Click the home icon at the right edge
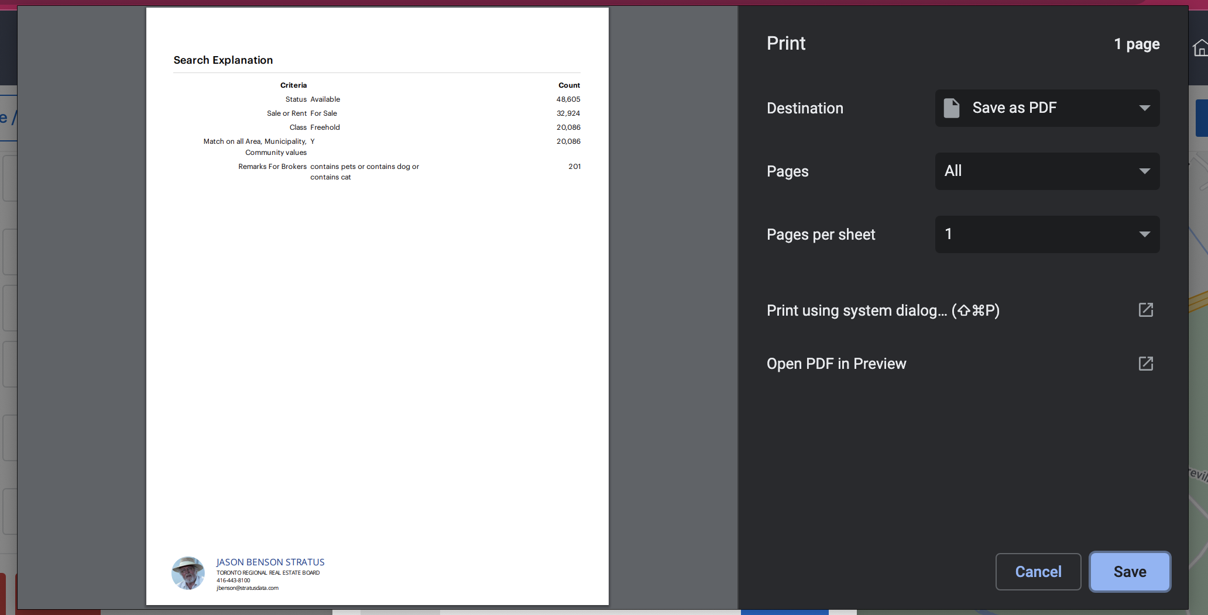Viewport: 1208px width, 615px height. (x=1200, y=48)
